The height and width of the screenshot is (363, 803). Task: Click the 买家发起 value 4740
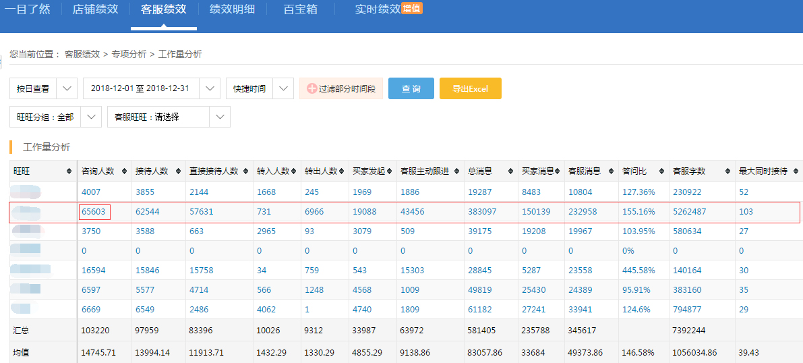point(362,309)
